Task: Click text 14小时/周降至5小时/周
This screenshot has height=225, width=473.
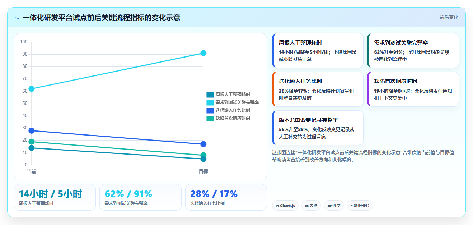Action: point(305,52)
